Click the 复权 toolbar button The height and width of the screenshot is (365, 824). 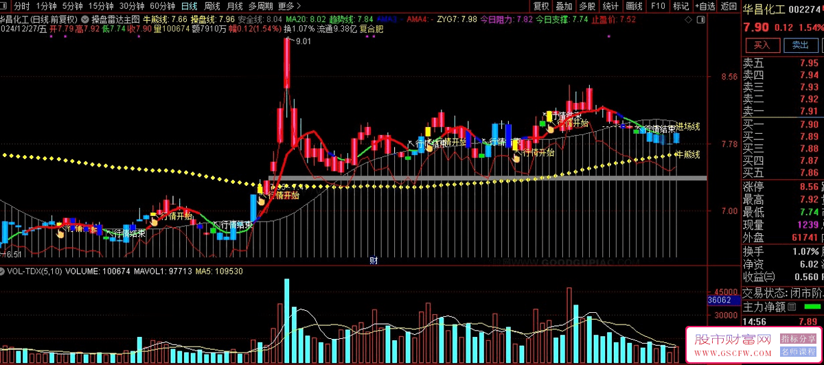pyautogui.click(x=541, y=6)
